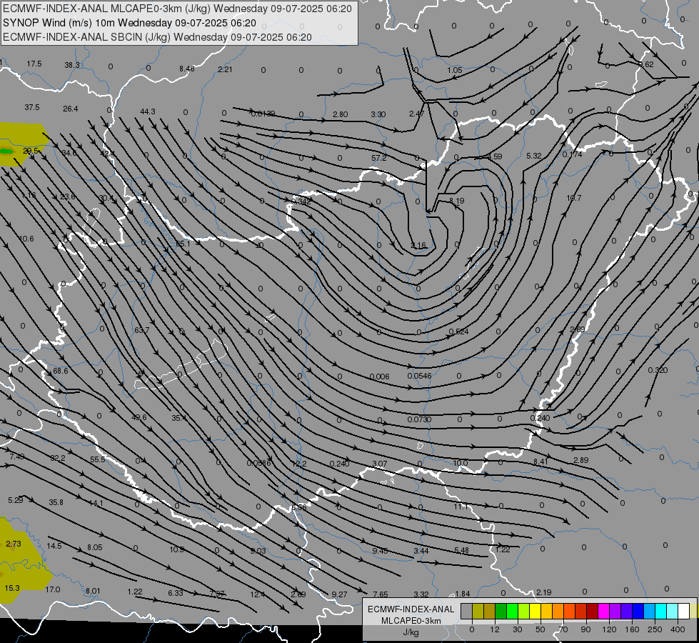Click the legend tick label 250
699x643 pixels.
[x=655, y=629]
